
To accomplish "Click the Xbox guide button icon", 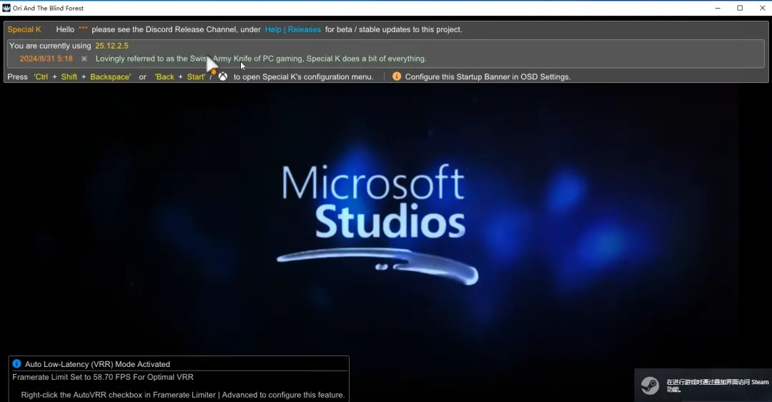I will click(x=223, y=77).
